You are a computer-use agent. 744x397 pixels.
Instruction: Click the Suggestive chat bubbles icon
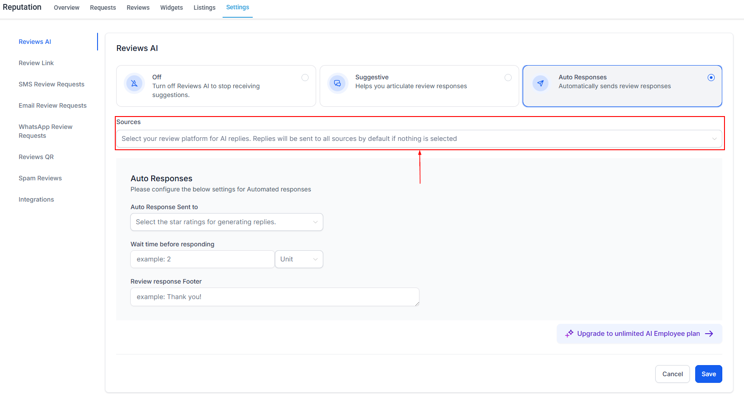(x=337, y=83)
